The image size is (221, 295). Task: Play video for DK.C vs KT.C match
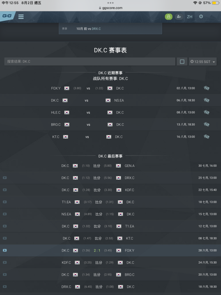click(5, 238)
